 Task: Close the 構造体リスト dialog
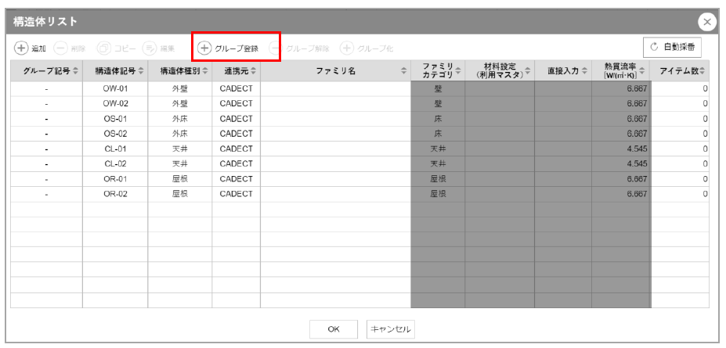[x=706, y=22]
